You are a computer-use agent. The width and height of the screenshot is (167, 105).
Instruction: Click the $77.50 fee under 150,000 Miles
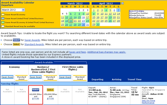50,99
